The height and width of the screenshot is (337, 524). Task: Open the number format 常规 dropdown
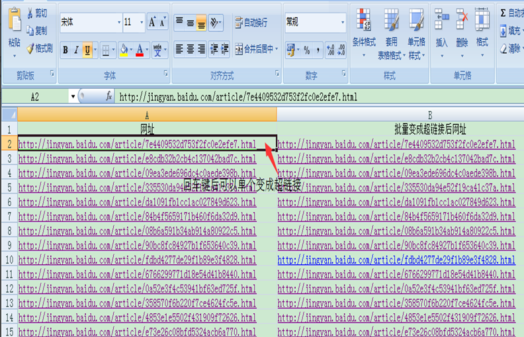pos(343,23)
